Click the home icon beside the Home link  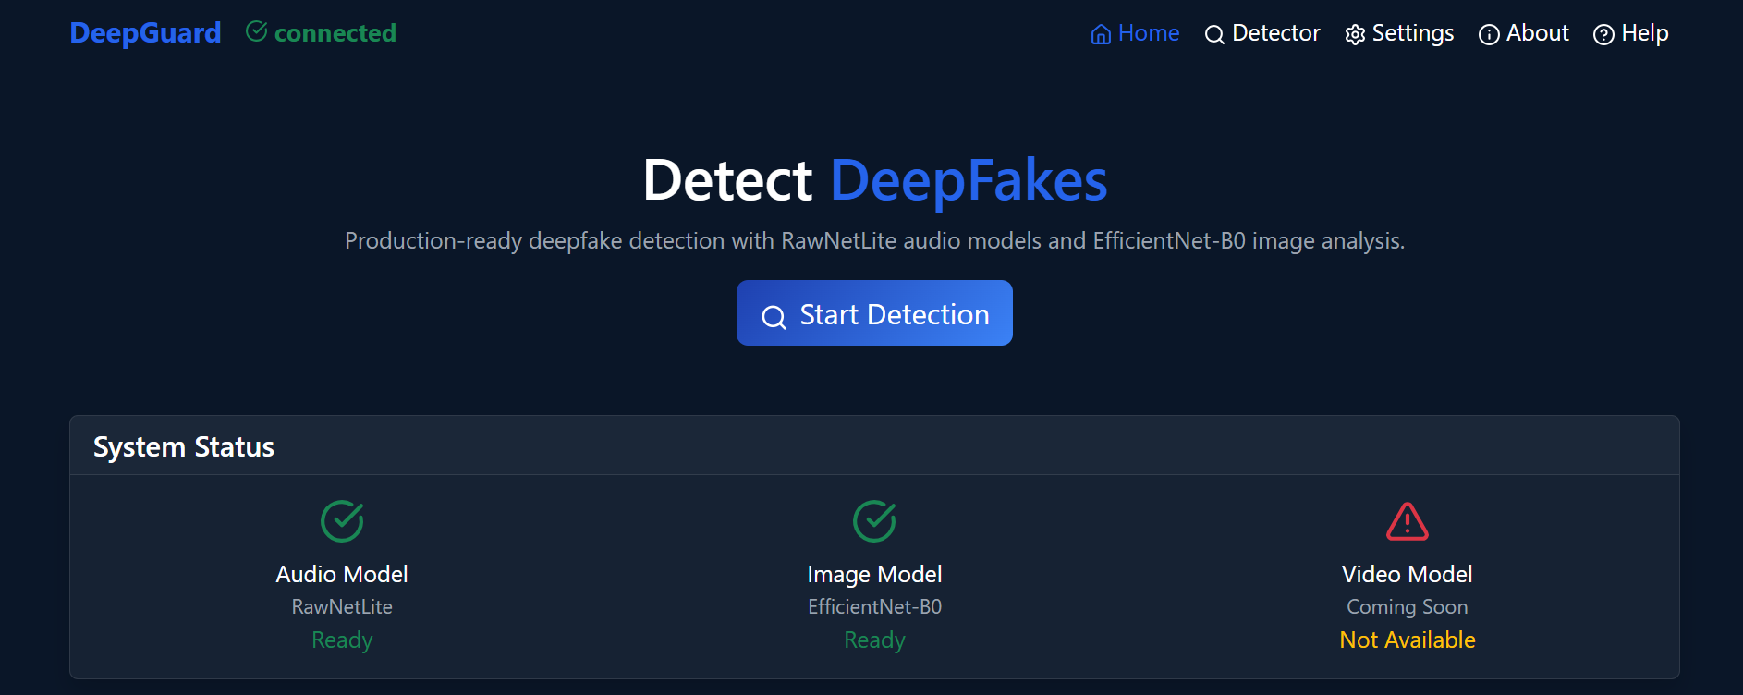[x=1100, y=33]
